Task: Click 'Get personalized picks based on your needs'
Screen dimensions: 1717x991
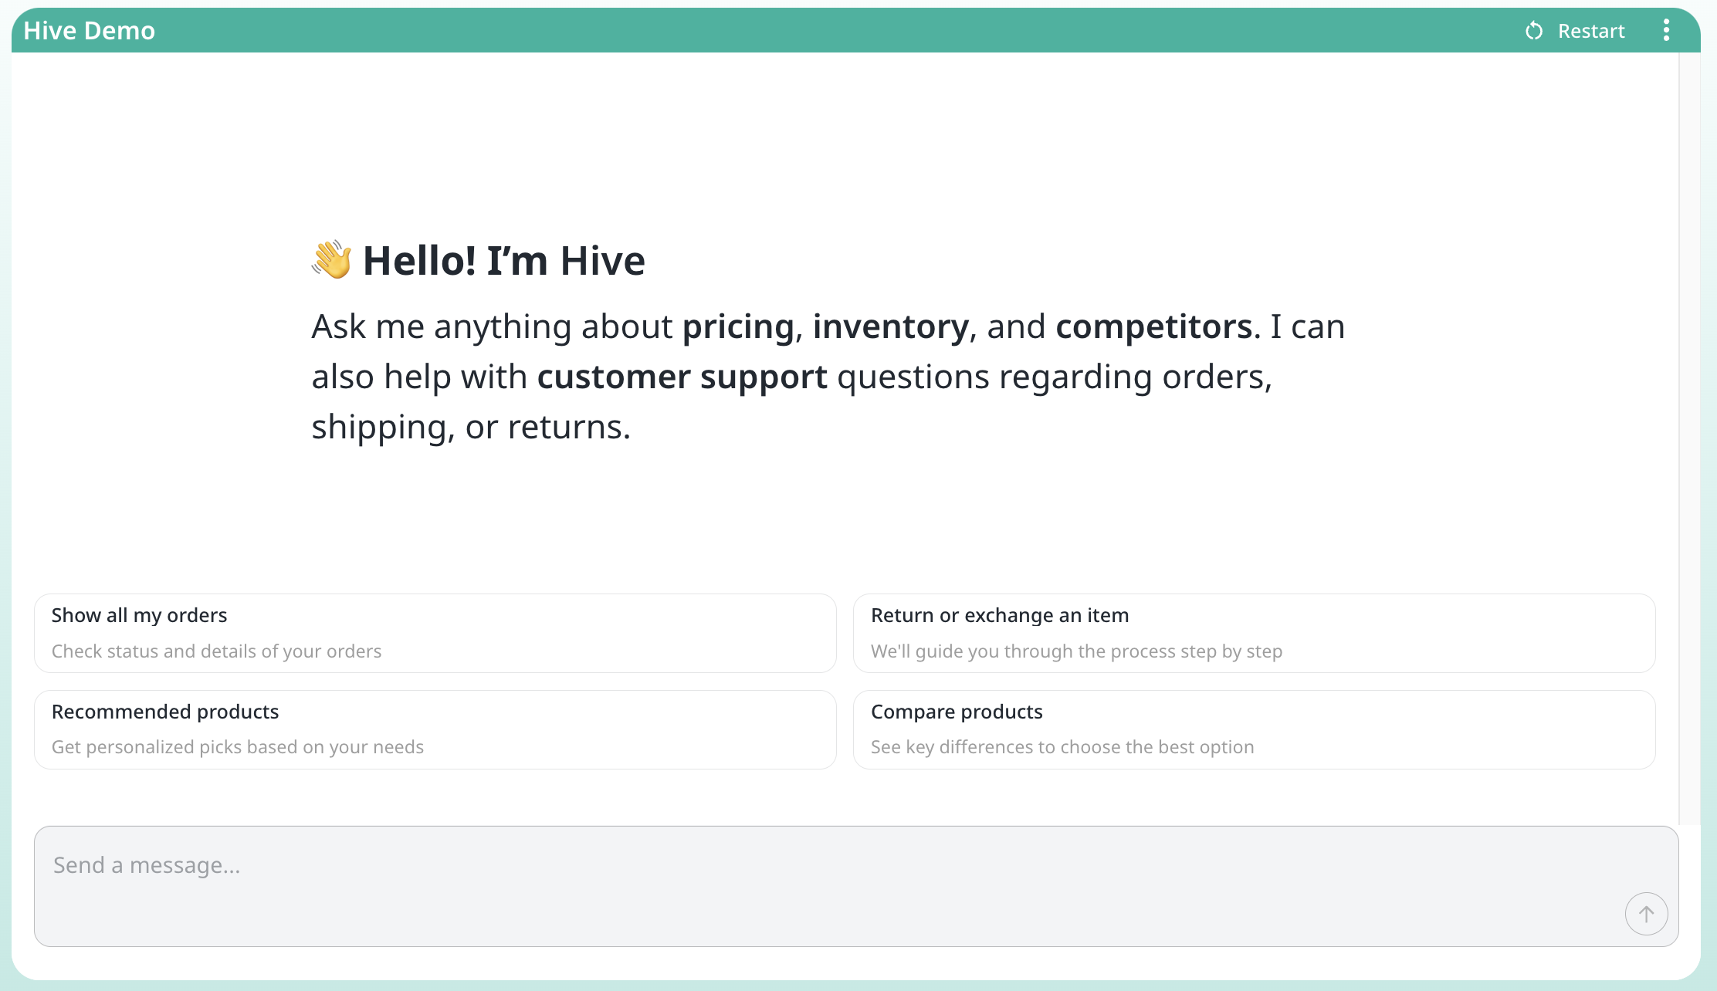Action: (x=238, y=747)
